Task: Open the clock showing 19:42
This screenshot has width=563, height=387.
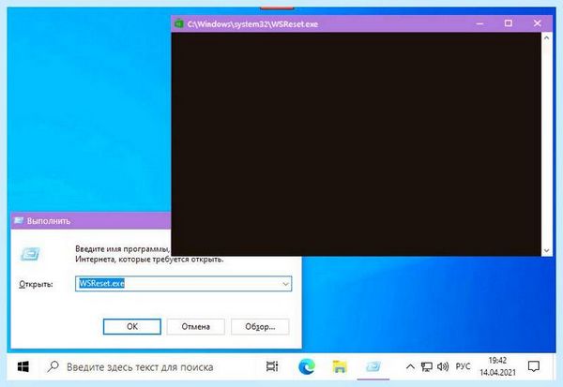Action: 497,366
